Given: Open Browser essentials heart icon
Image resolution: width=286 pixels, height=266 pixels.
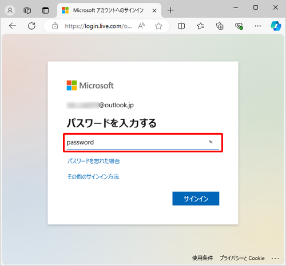Looking at the screenshot, I should [x=239, y=26].
